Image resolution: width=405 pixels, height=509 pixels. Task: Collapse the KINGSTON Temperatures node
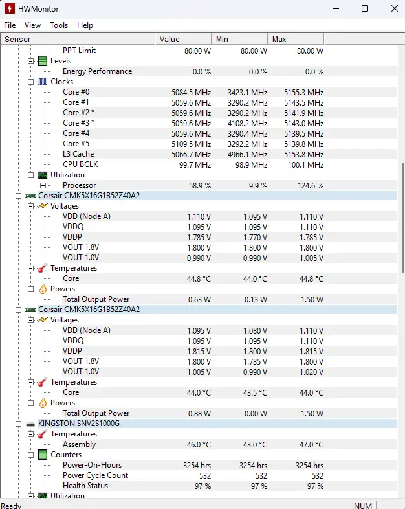point(31,434)
